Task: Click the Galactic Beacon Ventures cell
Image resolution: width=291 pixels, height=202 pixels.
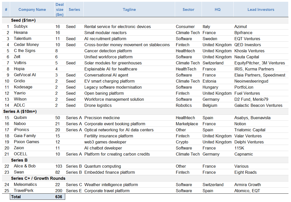Action: (258, 105)
